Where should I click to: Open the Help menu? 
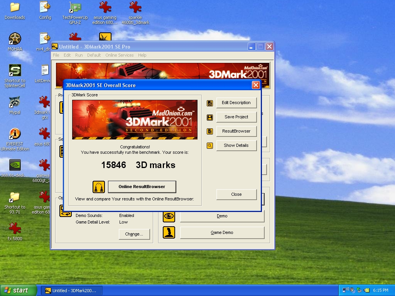point(142,55)
